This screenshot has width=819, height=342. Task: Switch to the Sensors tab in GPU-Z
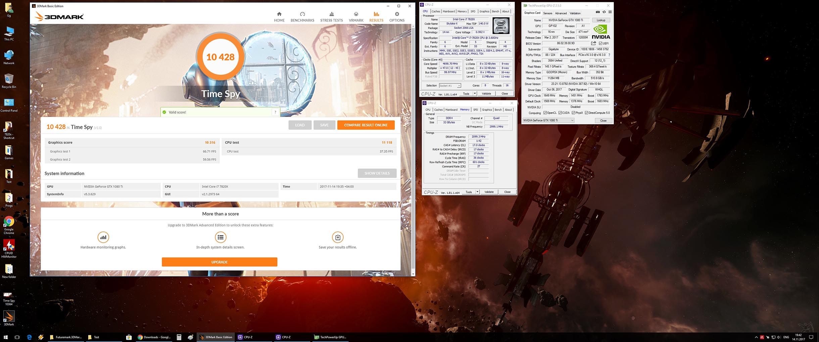pos(547,13)
